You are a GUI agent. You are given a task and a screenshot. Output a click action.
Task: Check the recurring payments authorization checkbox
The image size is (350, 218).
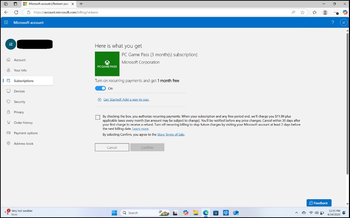click(98, 117)
